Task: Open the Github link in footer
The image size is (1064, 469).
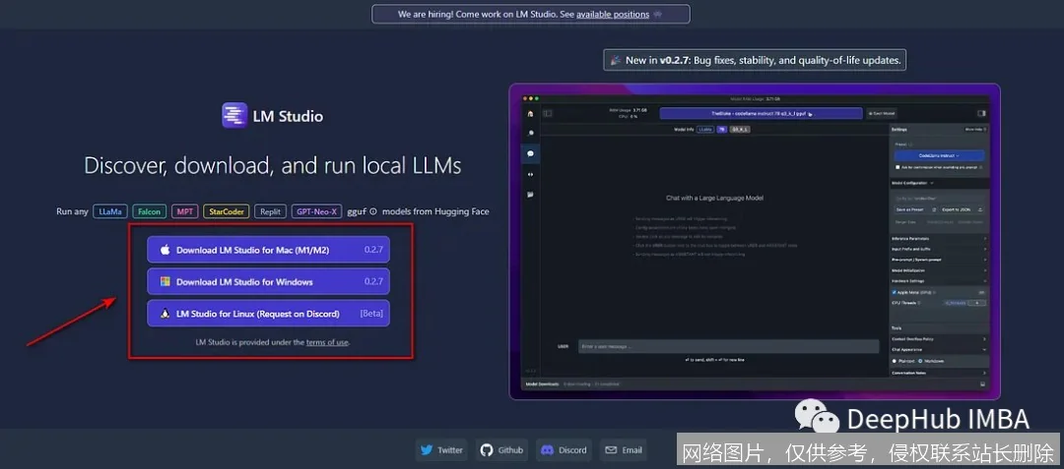Action: (x=502, y=450)
